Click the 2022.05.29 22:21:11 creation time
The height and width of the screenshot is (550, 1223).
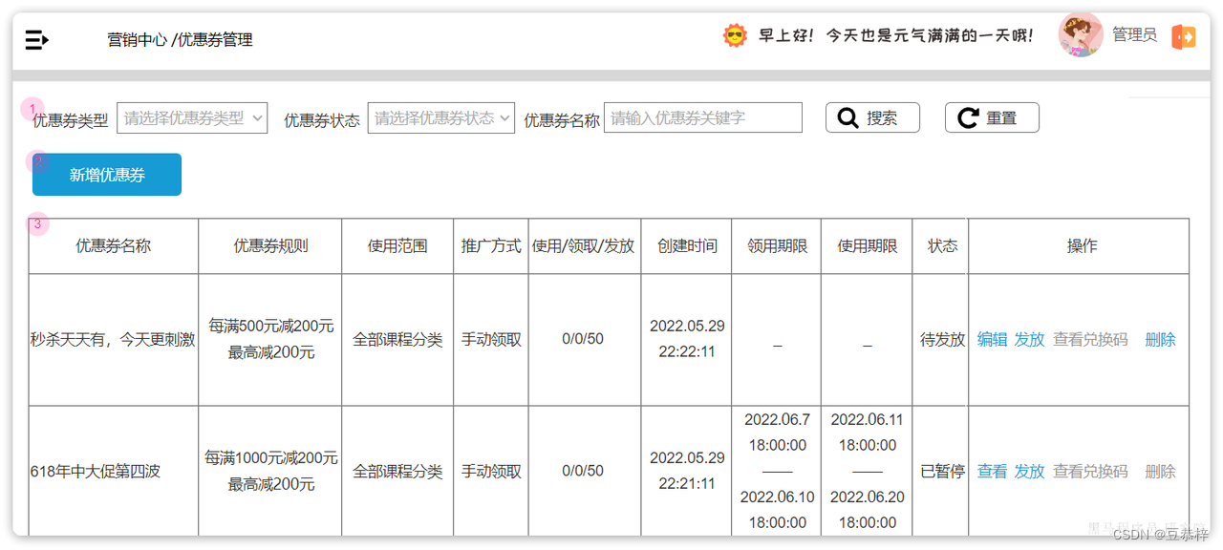click(687, 471)
